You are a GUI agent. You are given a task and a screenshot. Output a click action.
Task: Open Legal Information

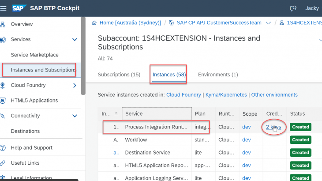point(31,178)
